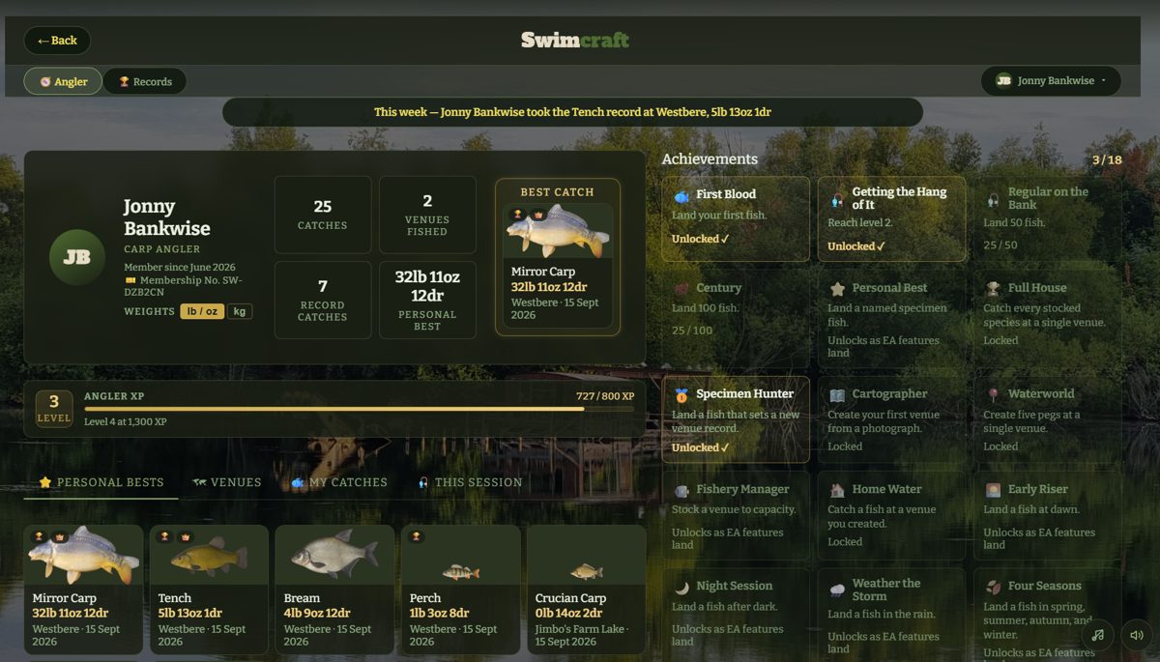The height and width of the screenshot is (662, 1160).
Task: Open the Bream personal best card
Action: coord(334,590)
